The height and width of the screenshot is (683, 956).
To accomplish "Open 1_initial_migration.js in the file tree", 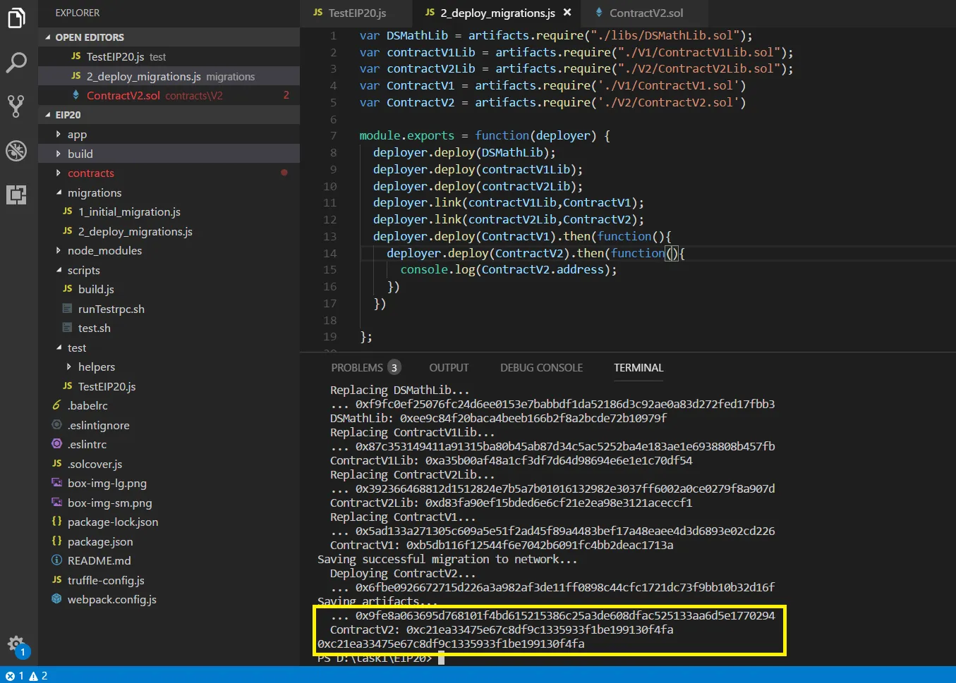I will [169, 211].
